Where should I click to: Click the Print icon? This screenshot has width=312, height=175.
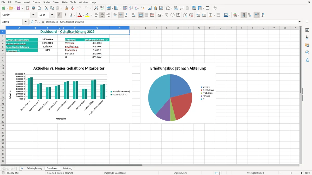pos(34,8)
